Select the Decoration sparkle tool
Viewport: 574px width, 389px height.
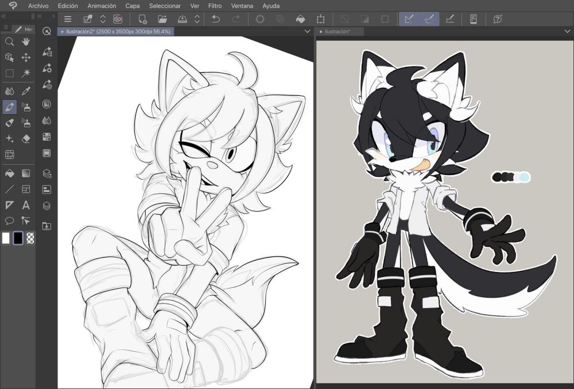tap(10, 139)
